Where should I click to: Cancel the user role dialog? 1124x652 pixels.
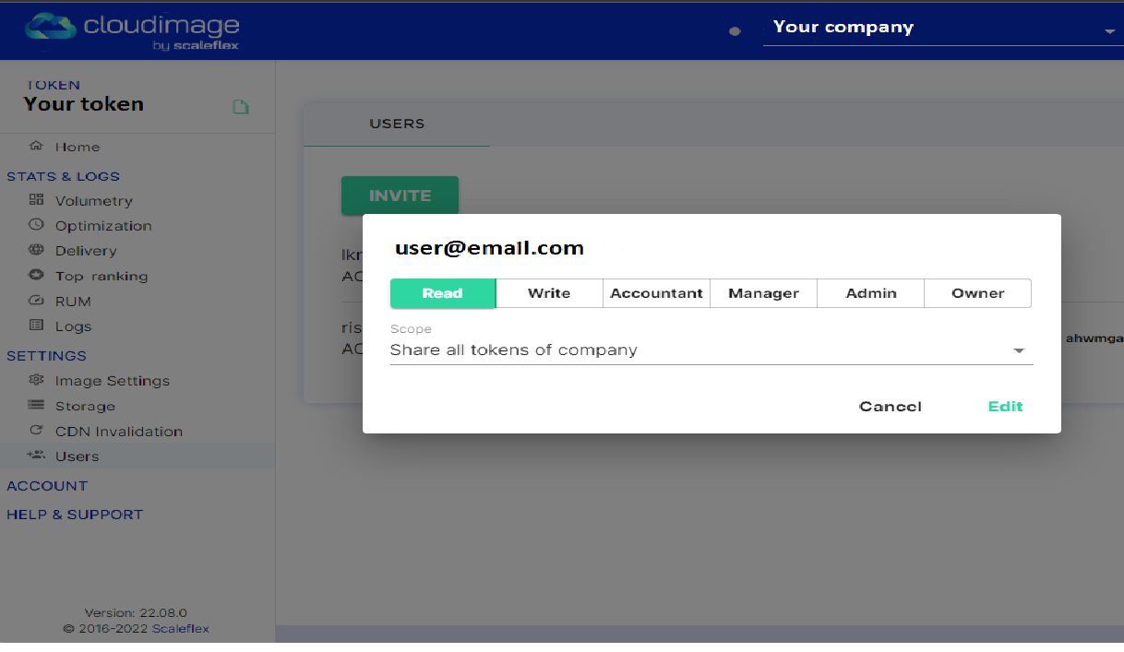[890, 407]
